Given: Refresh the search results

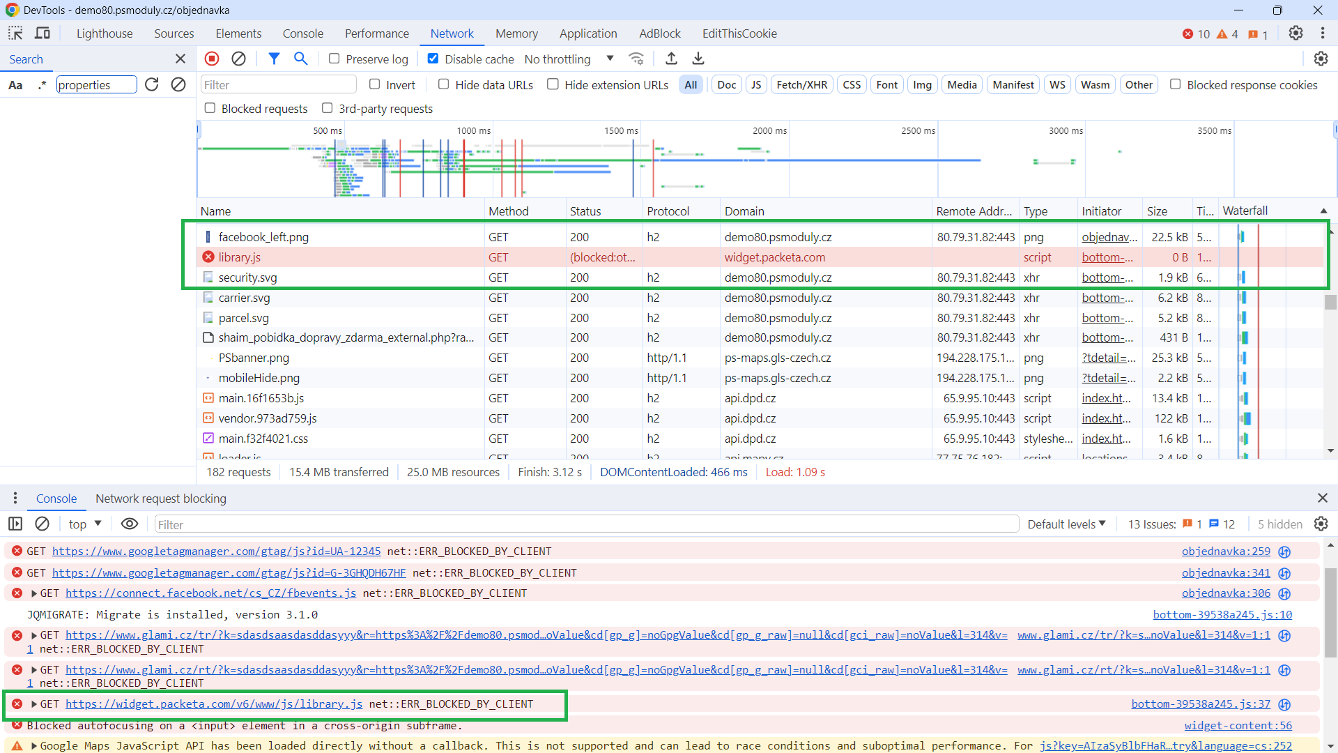Looking at the screenshot, I should click(152, 85).
